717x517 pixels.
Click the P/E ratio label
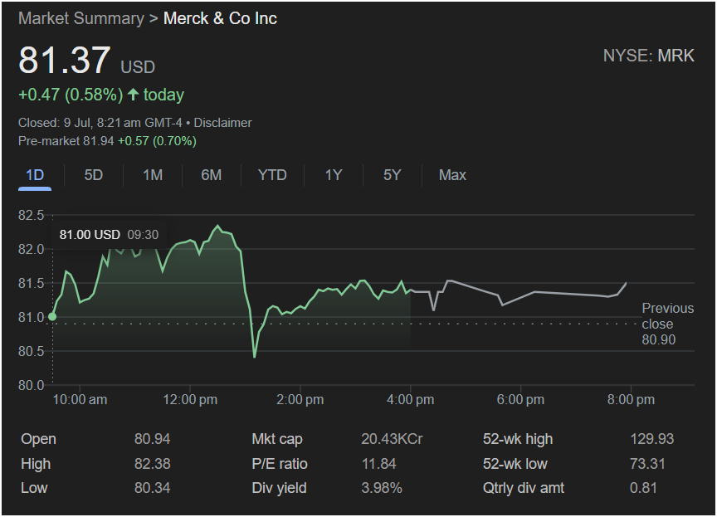[x=280, y=464]
